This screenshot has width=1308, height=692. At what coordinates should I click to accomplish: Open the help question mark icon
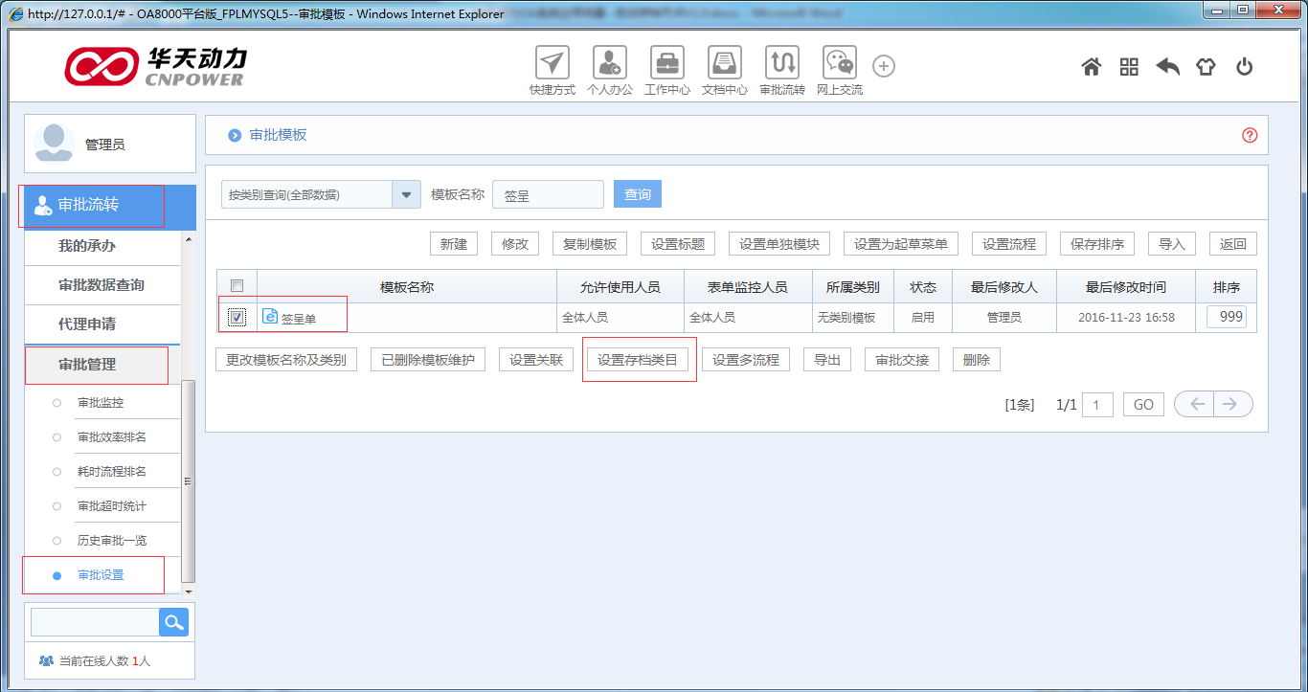[1249, 135]
